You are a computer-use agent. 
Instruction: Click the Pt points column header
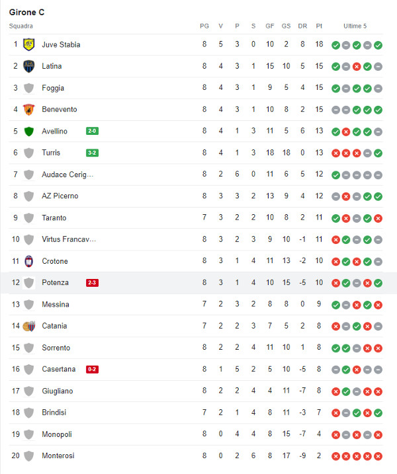[319, 26]
